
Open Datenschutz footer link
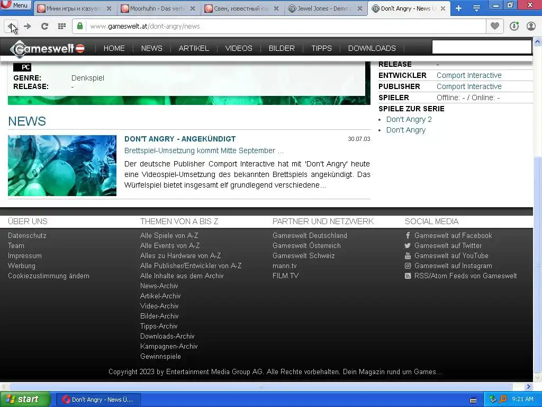[27, 236]
